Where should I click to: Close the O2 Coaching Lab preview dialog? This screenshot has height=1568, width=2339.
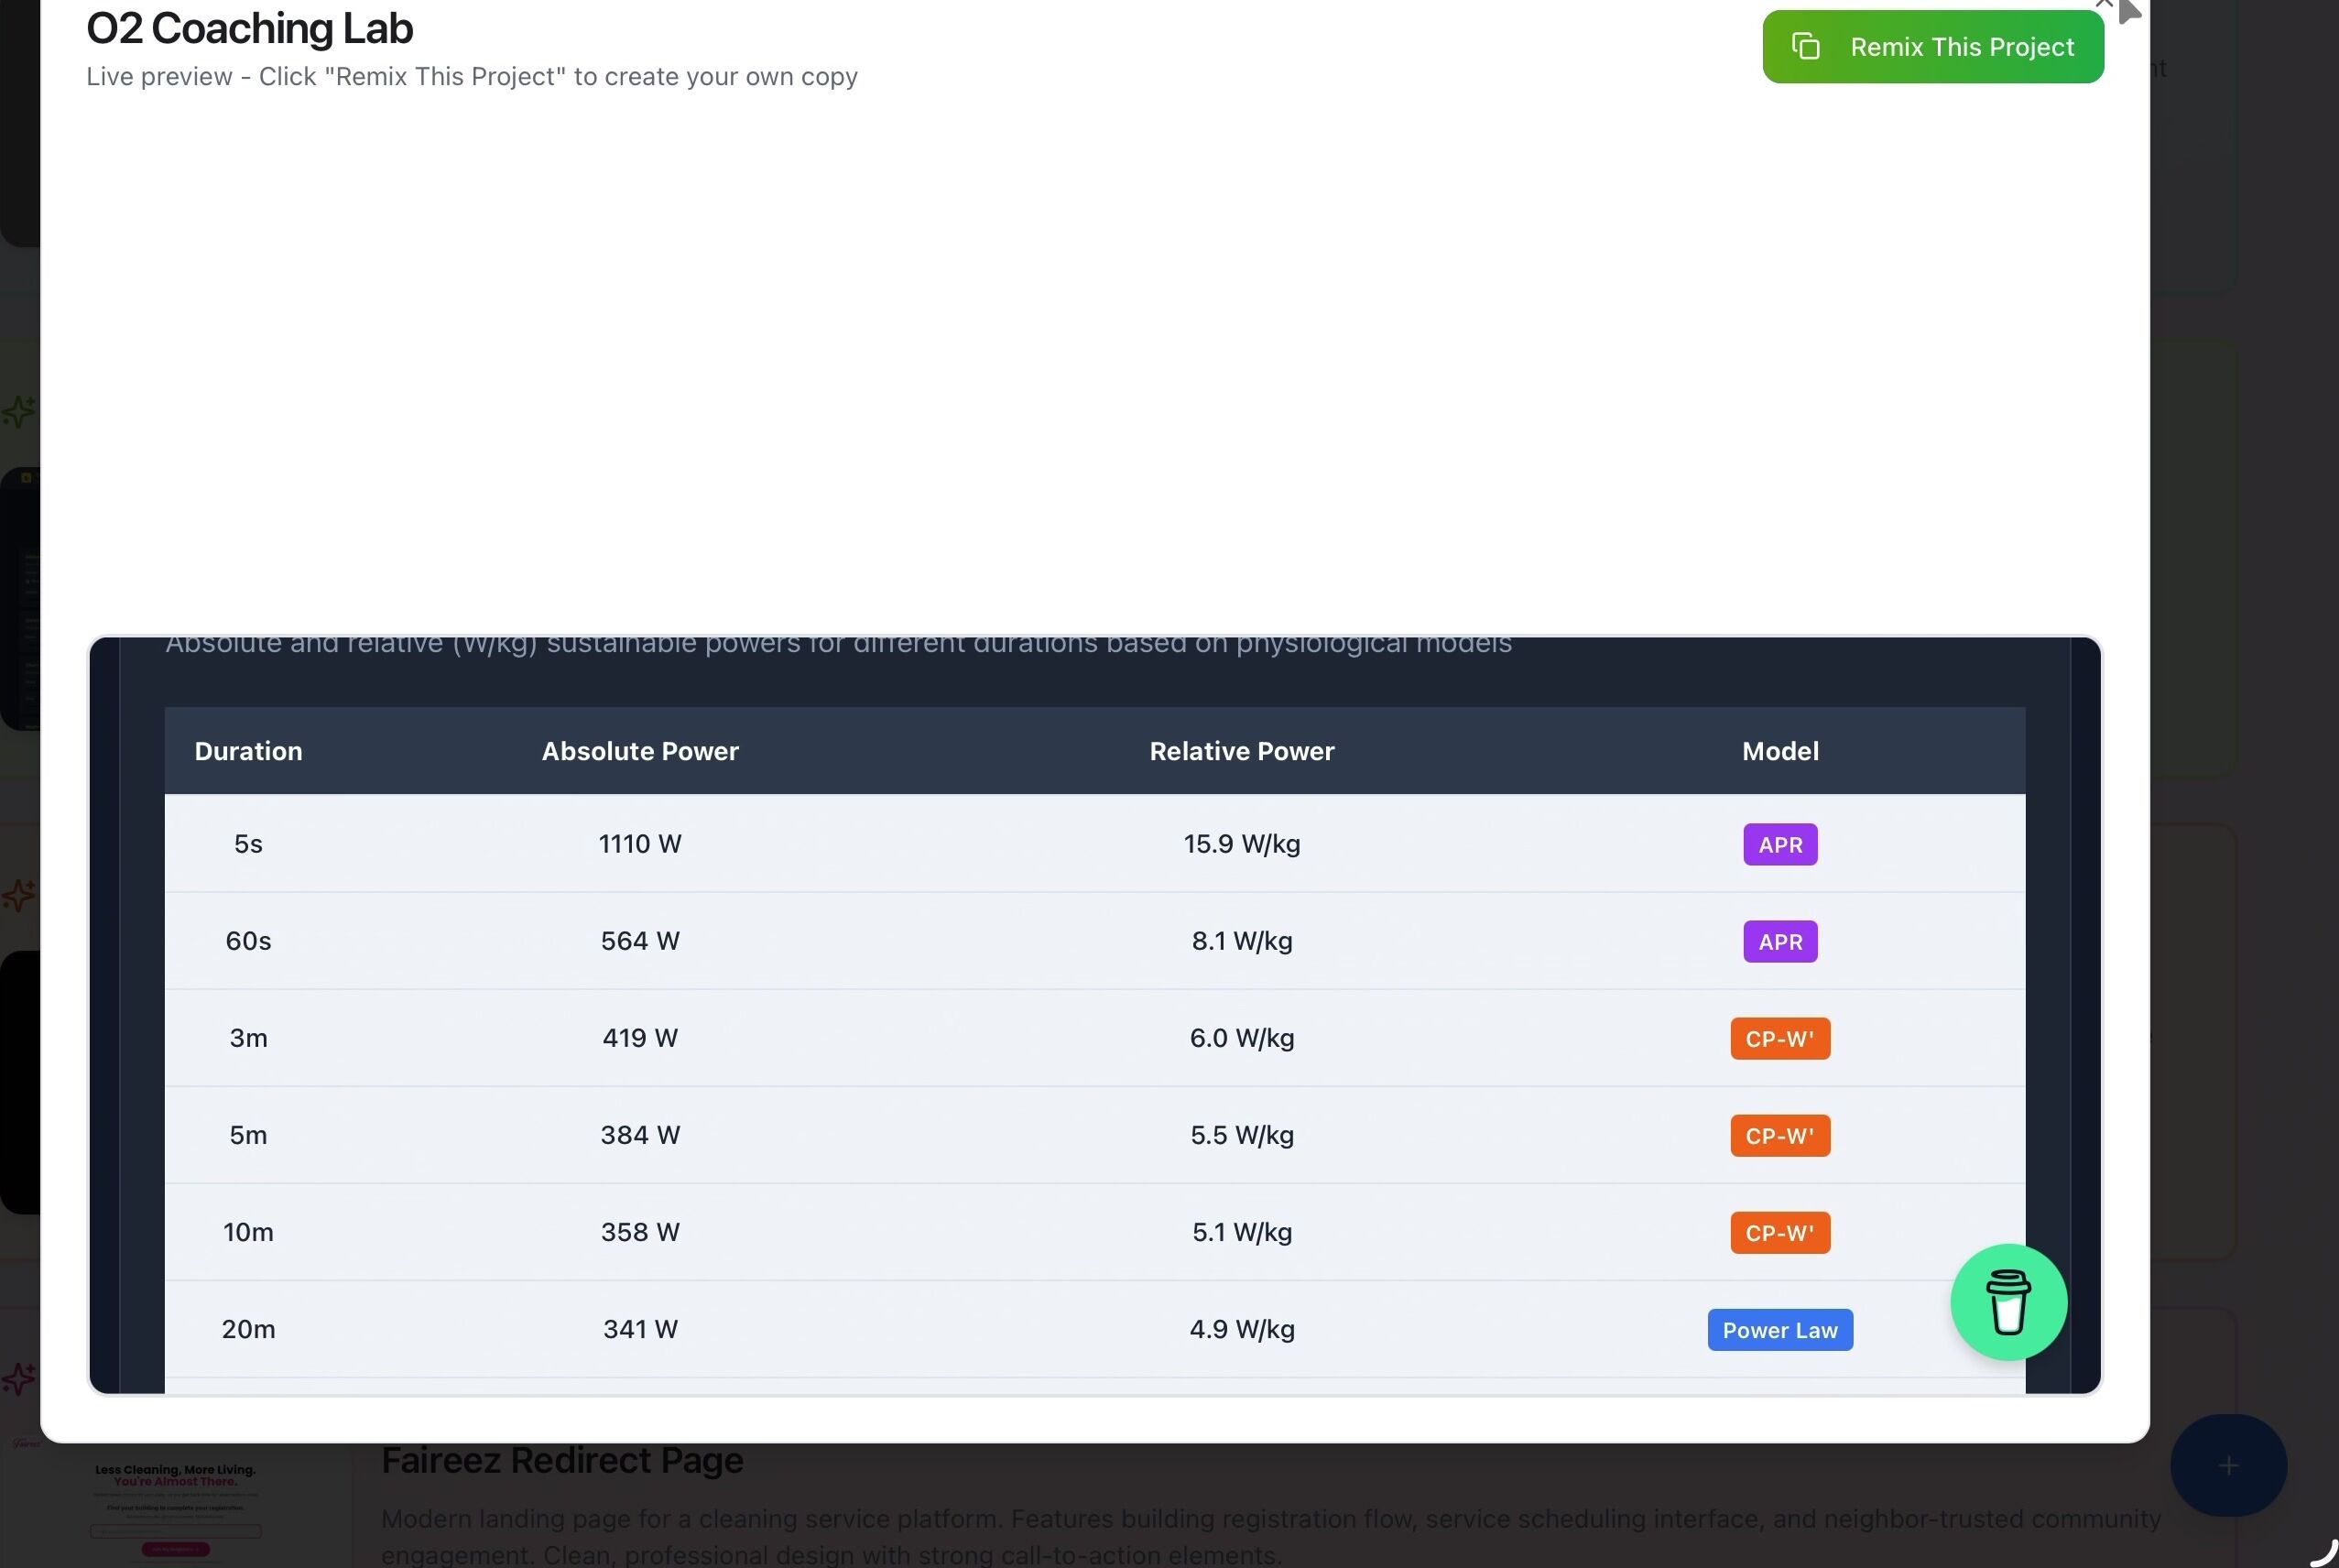pyautogui.click(x=2104, y=4)
